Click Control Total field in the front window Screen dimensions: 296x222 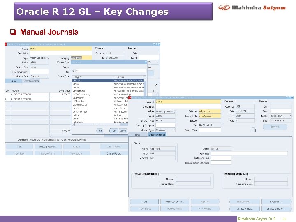[x=210, y=130]
